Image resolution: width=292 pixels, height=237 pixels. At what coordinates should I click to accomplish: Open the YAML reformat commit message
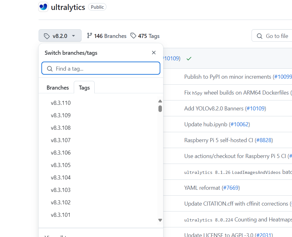[x=202, y=188]
